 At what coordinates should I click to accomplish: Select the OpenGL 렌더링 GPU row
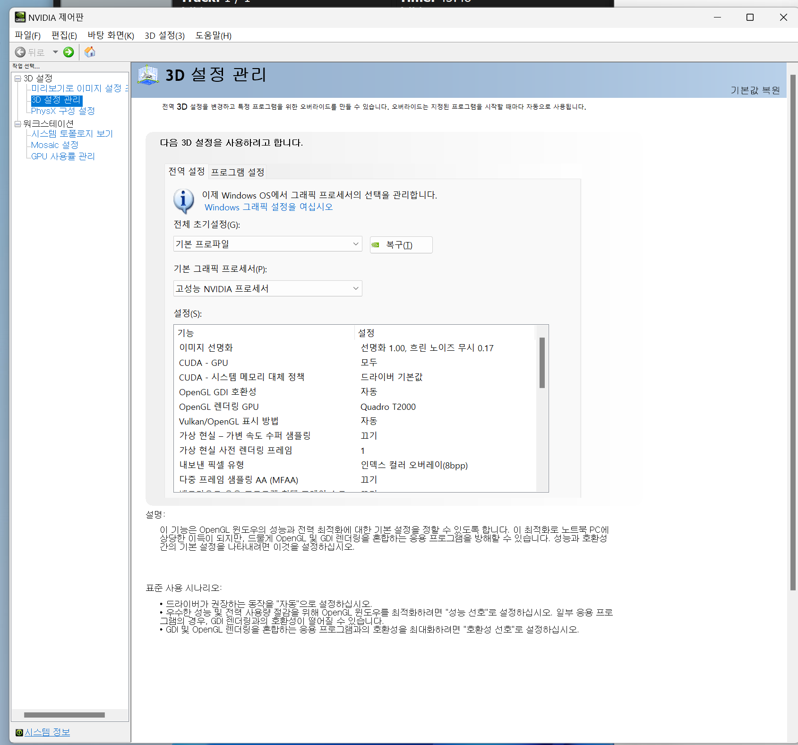tap(355, 407)
